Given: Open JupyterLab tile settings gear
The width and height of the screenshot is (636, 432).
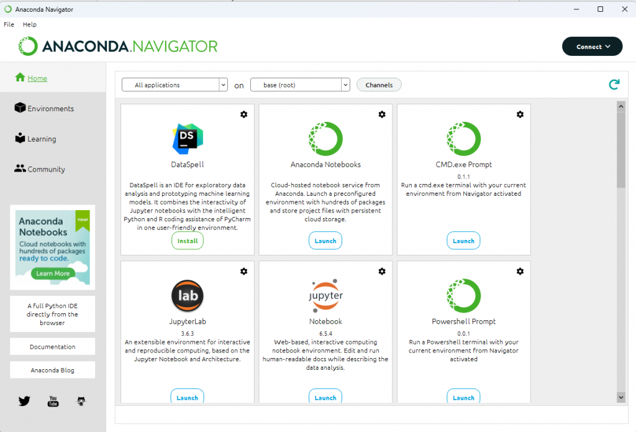Looking at the screenshot, I should pos(243,271).
